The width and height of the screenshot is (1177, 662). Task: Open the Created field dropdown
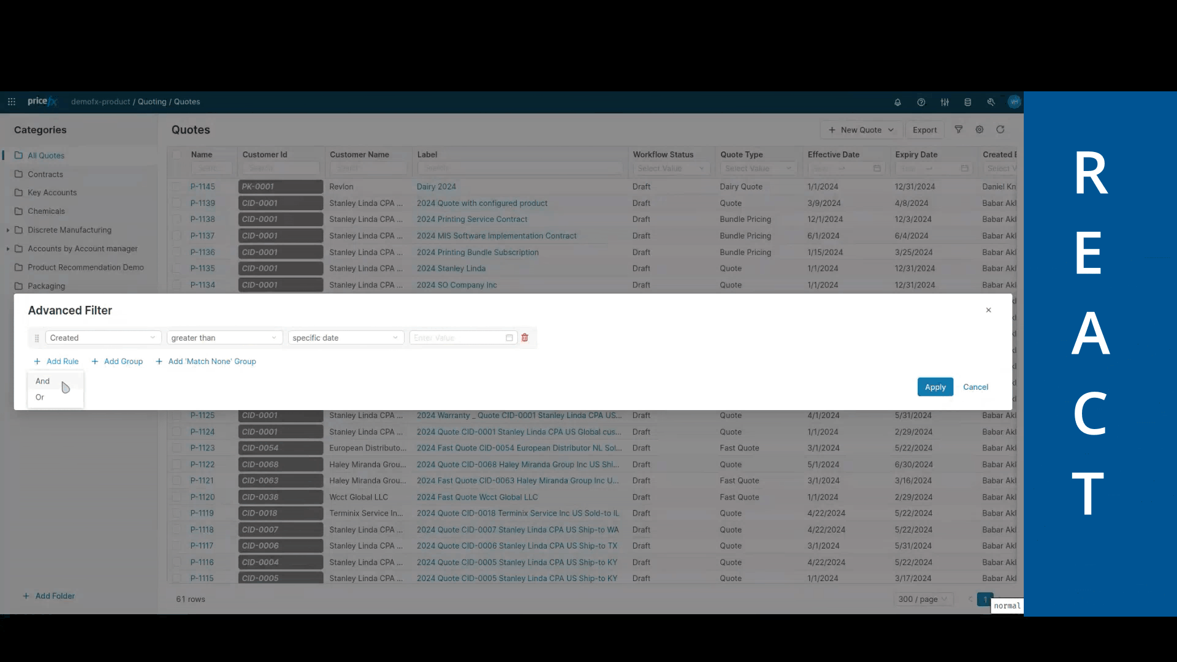pyautogui.click(x=103, y=338)
